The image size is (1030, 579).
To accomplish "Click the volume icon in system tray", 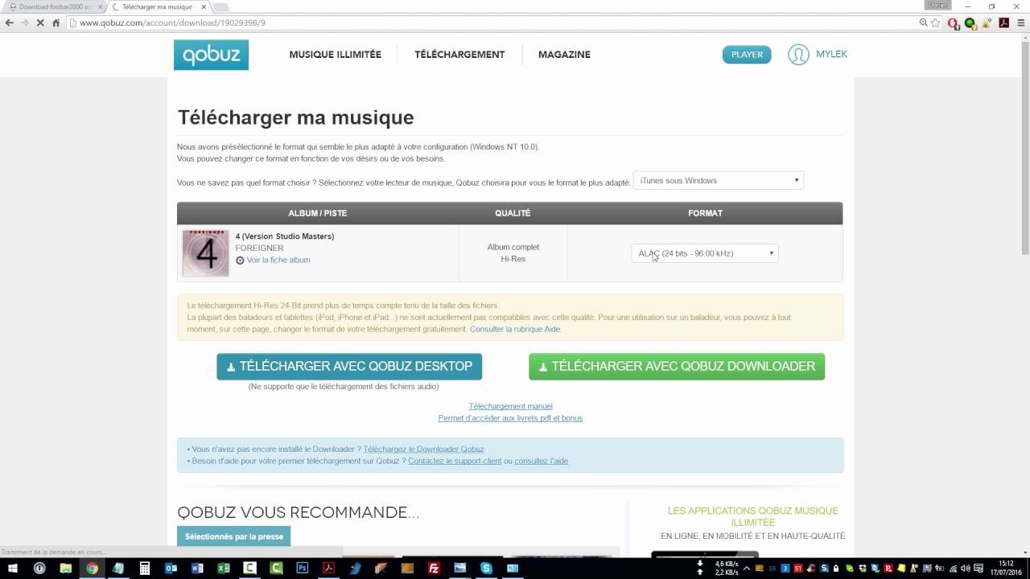I will [966, 568].
